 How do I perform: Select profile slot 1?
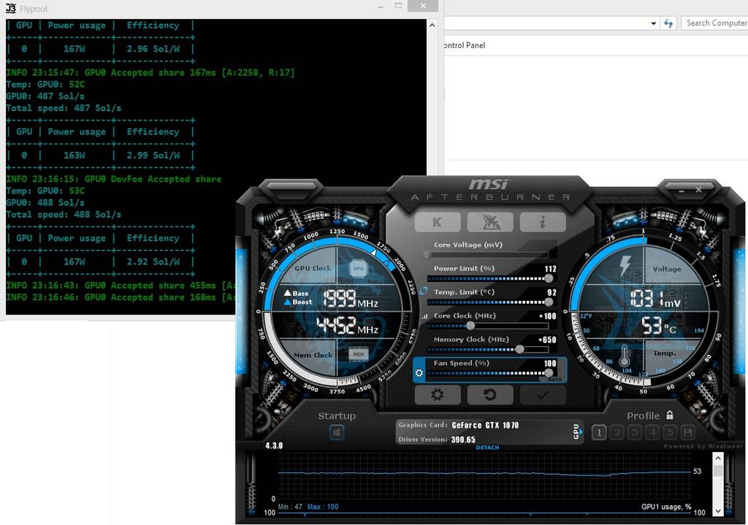[x=599, y=433]
